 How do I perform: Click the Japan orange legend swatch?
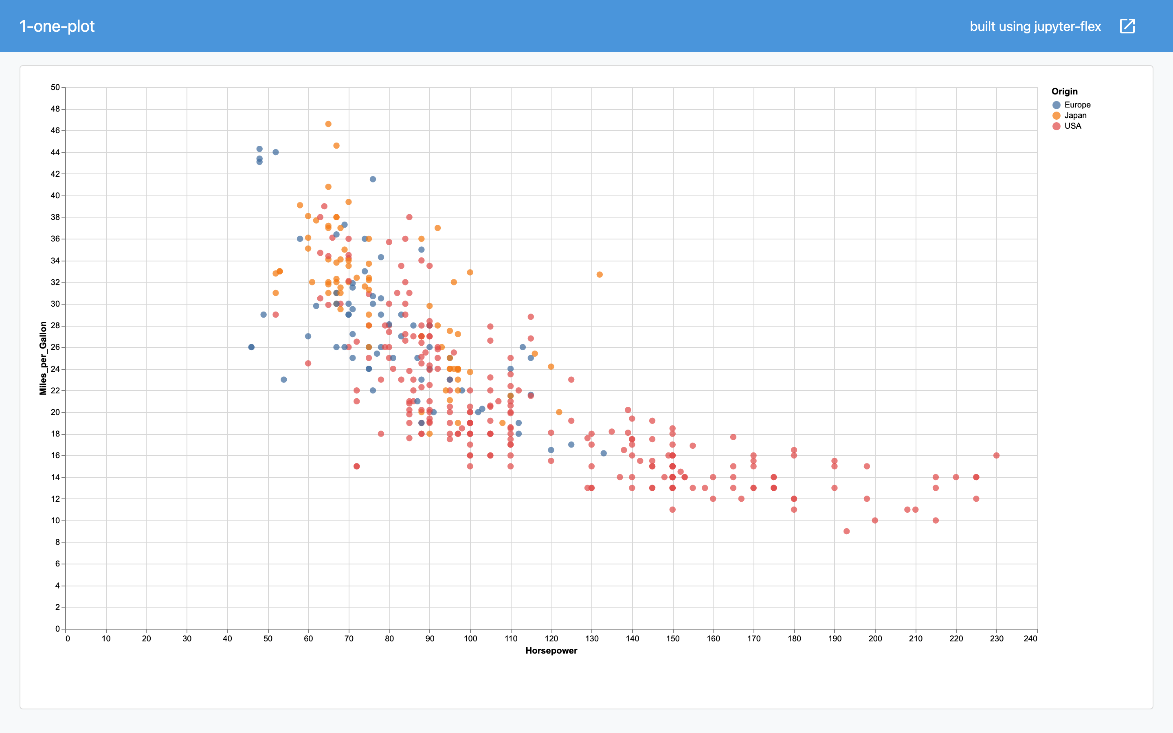click(1056, 116)
